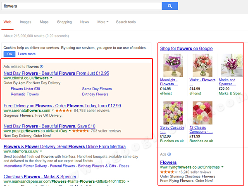Open Search tools options
The height and width of the screenshot is (186, 248).
click(126, 22)
